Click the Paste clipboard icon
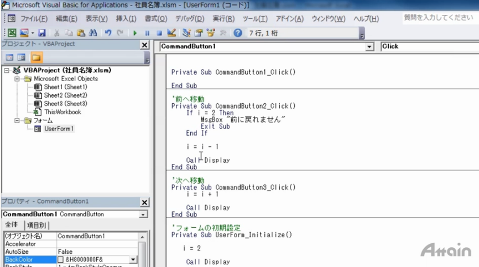The height and width of the screenshot is (267, 479). coord(81,33)
